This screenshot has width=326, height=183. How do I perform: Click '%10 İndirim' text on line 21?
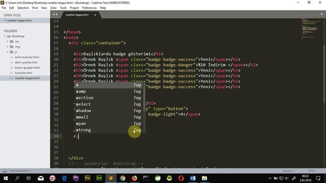212,65
